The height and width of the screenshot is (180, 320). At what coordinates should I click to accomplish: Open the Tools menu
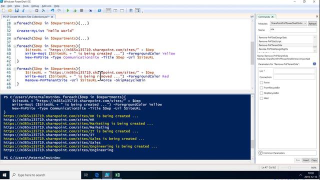coord(25,6)
